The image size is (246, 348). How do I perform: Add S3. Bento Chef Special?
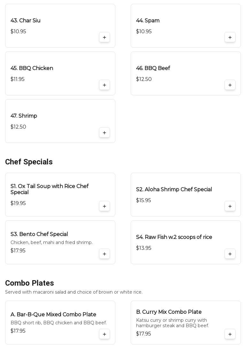tap(104, 254)
